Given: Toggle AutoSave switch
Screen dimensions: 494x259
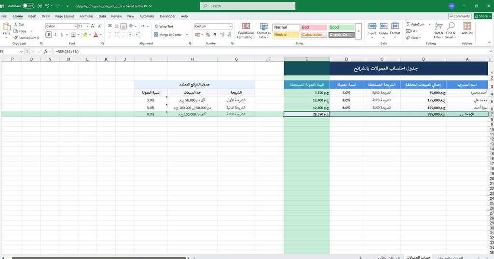Looking at the screenshot, I should click(28, 6).
